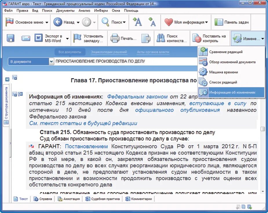
Task: Click the disabled forward arrow button
Action: coord(87,22)
